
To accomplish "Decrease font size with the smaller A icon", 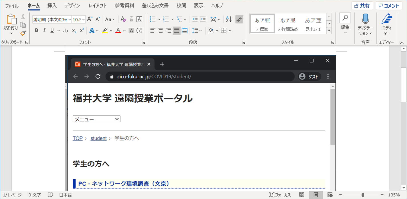I will tap(98, 19).
